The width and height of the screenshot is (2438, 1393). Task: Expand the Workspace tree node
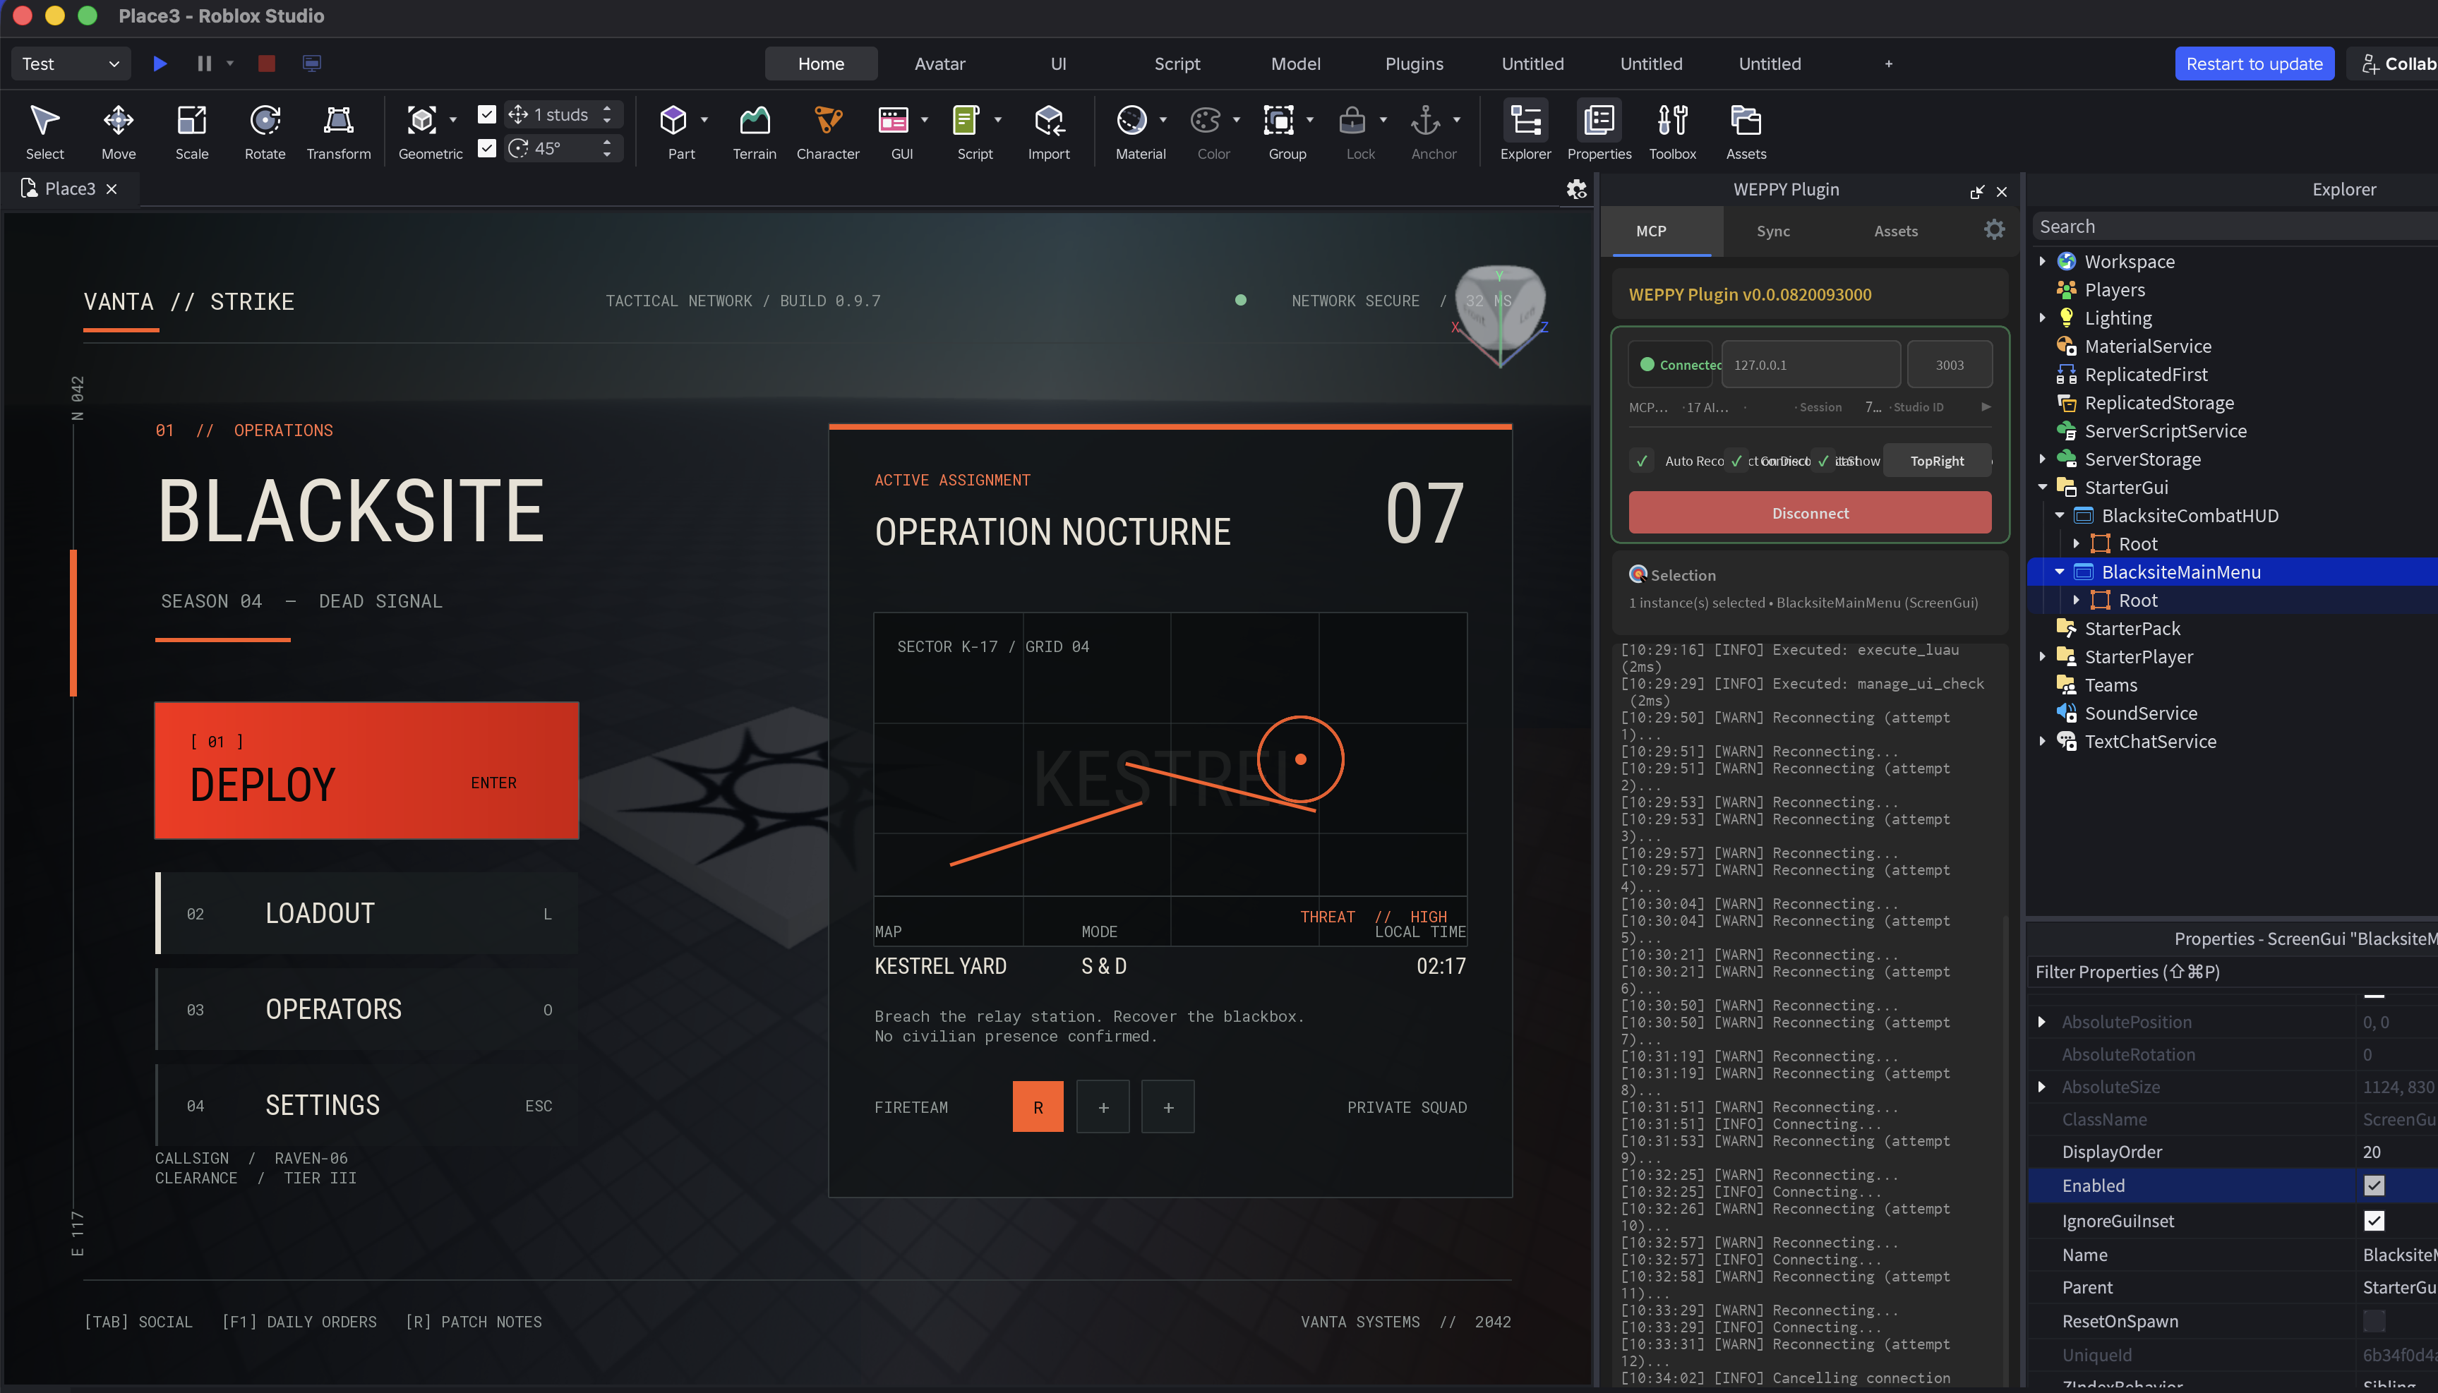tap(2042, 261)
